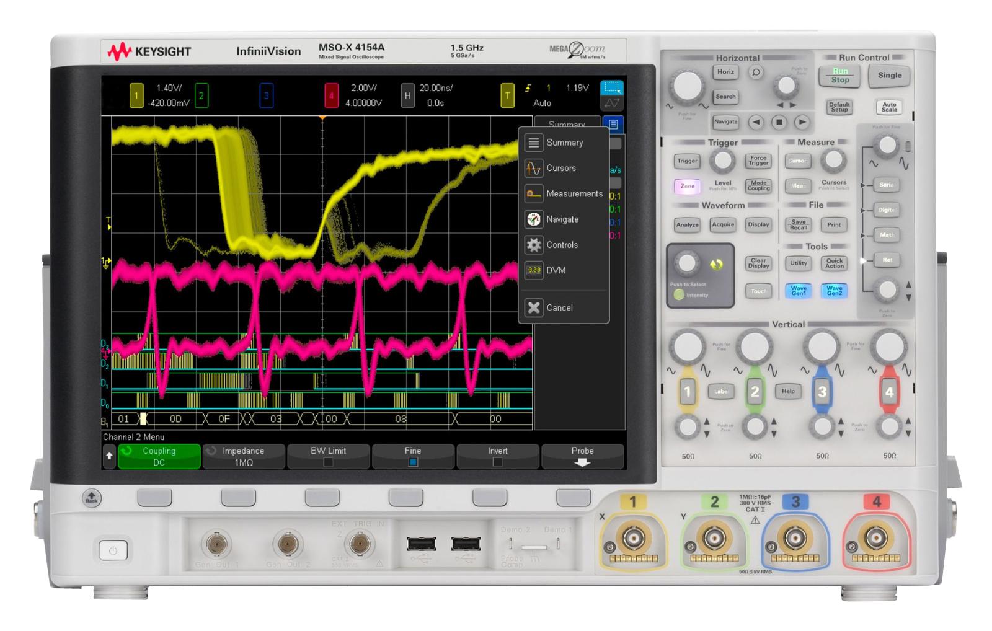
Task: Tap the green entry knob rotation indicator
Action: pos(715,265)
